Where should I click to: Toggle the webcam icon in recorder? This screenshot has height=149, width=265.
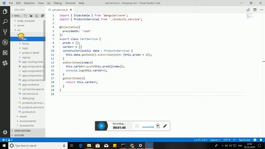[x=158, y=126]
